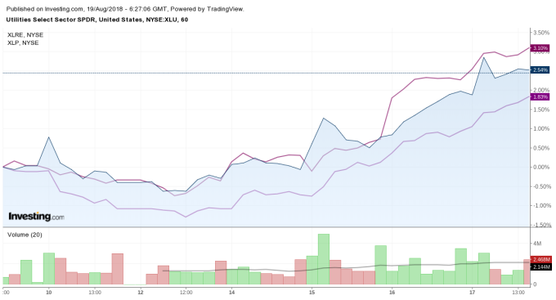
Task: Click the 3.50% axis label
Action: [x=541, y=33]
